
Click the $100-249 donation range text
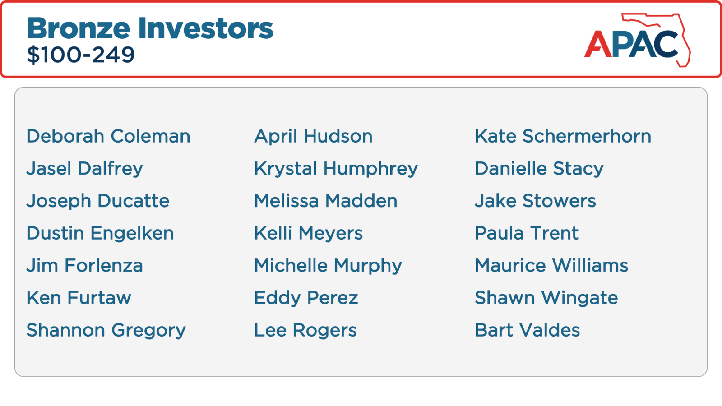tap(81, 55)
